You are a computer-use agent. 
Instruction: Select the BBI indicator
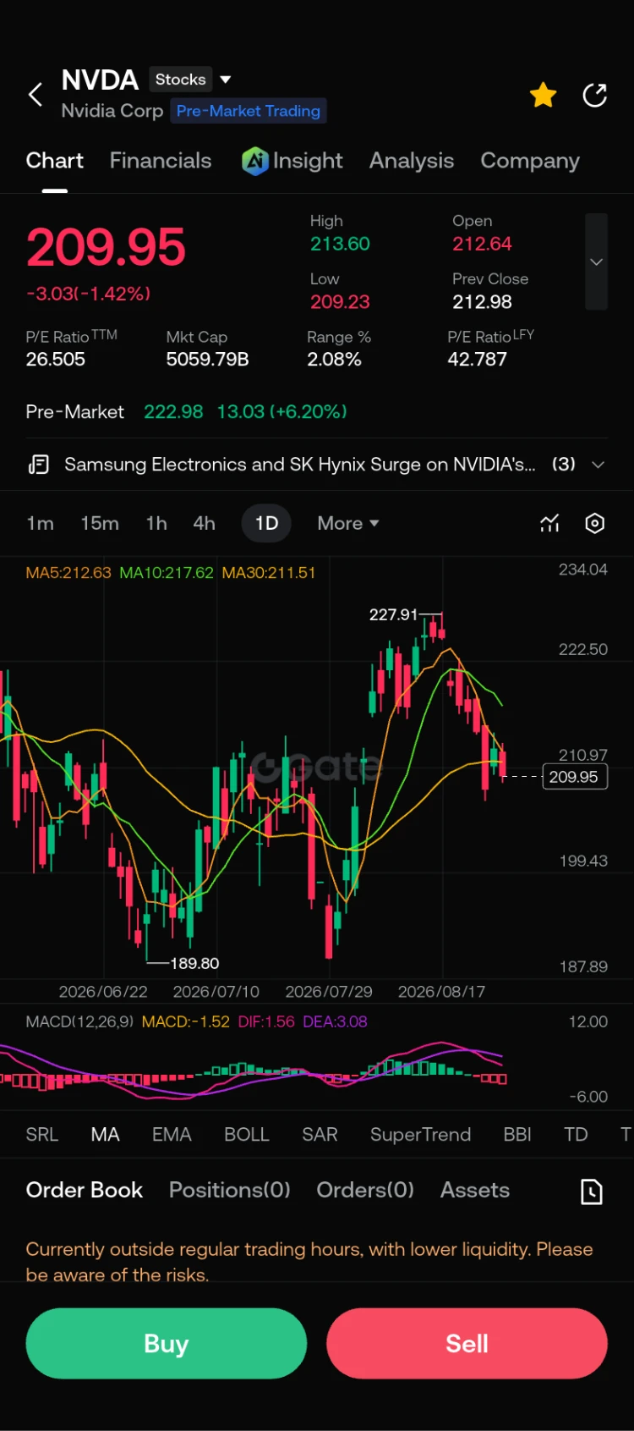coord(517,1135)
